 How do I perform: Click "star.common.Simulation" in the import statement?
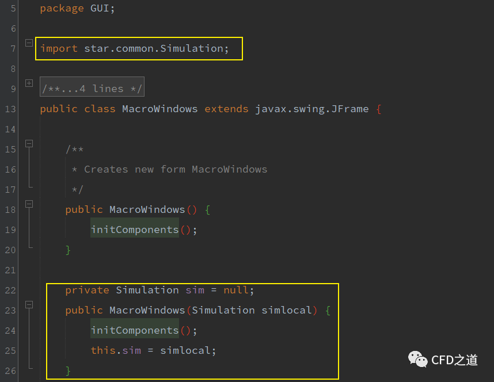pos(153,48)
